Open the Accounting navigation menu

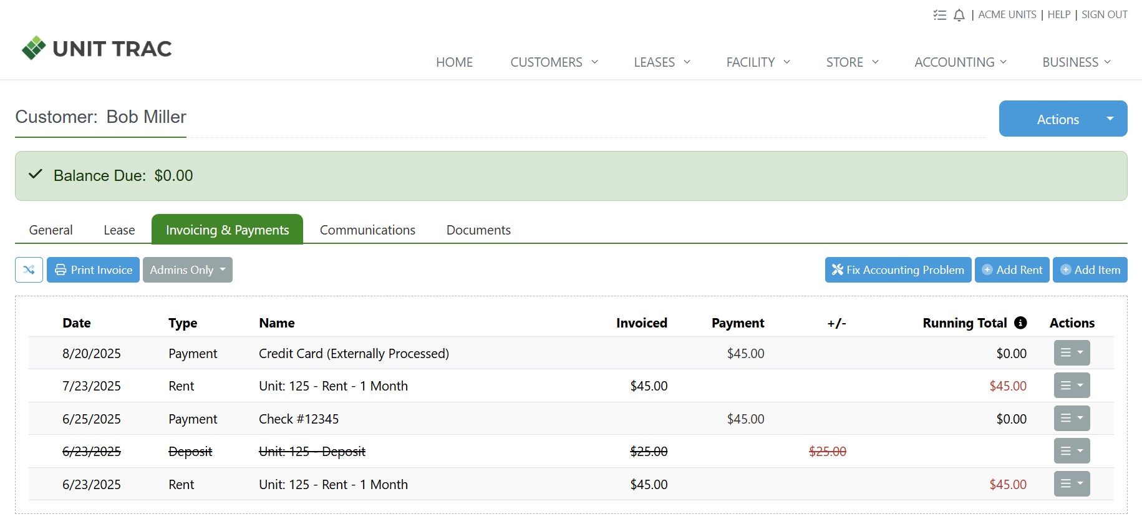point(961,62)
